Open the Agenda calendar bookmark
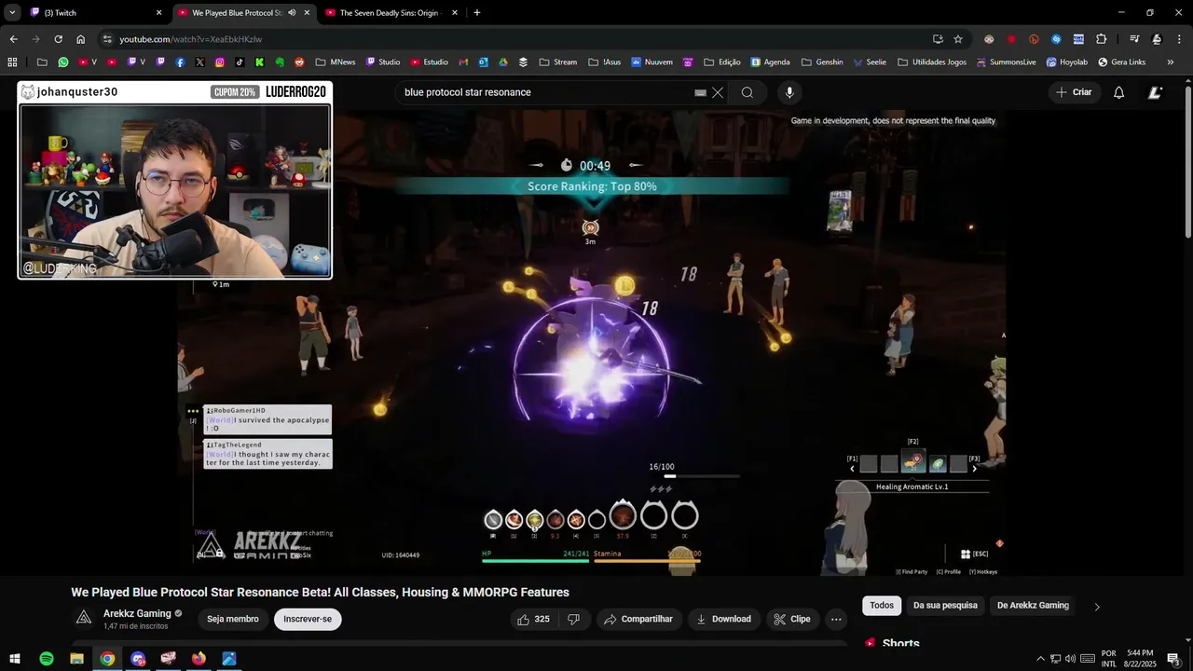1193x671 pixels. pyautogui.click(x=770, y=62)
